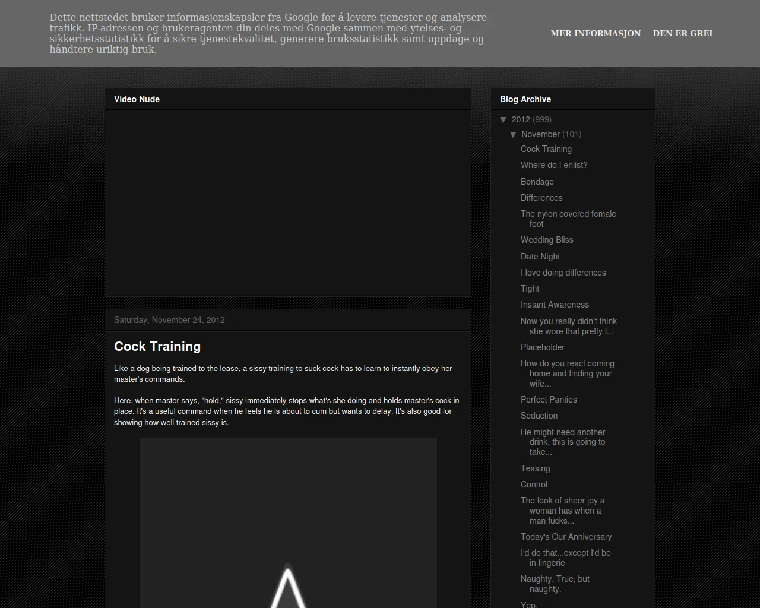This screenshot has height=608, width=760.
Task: Open the 'Control' archive post
Action: [x=534, y=484]
